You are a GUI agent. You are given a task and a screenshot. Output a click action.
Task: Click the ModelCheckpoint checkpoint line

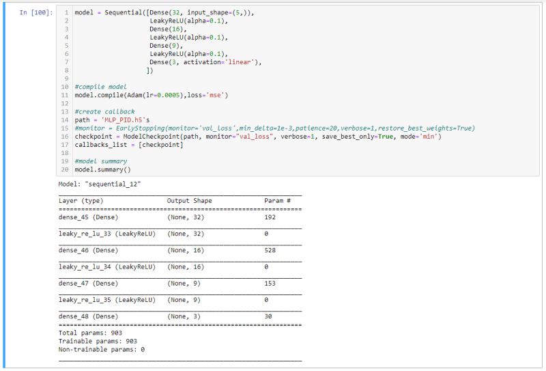258,137
